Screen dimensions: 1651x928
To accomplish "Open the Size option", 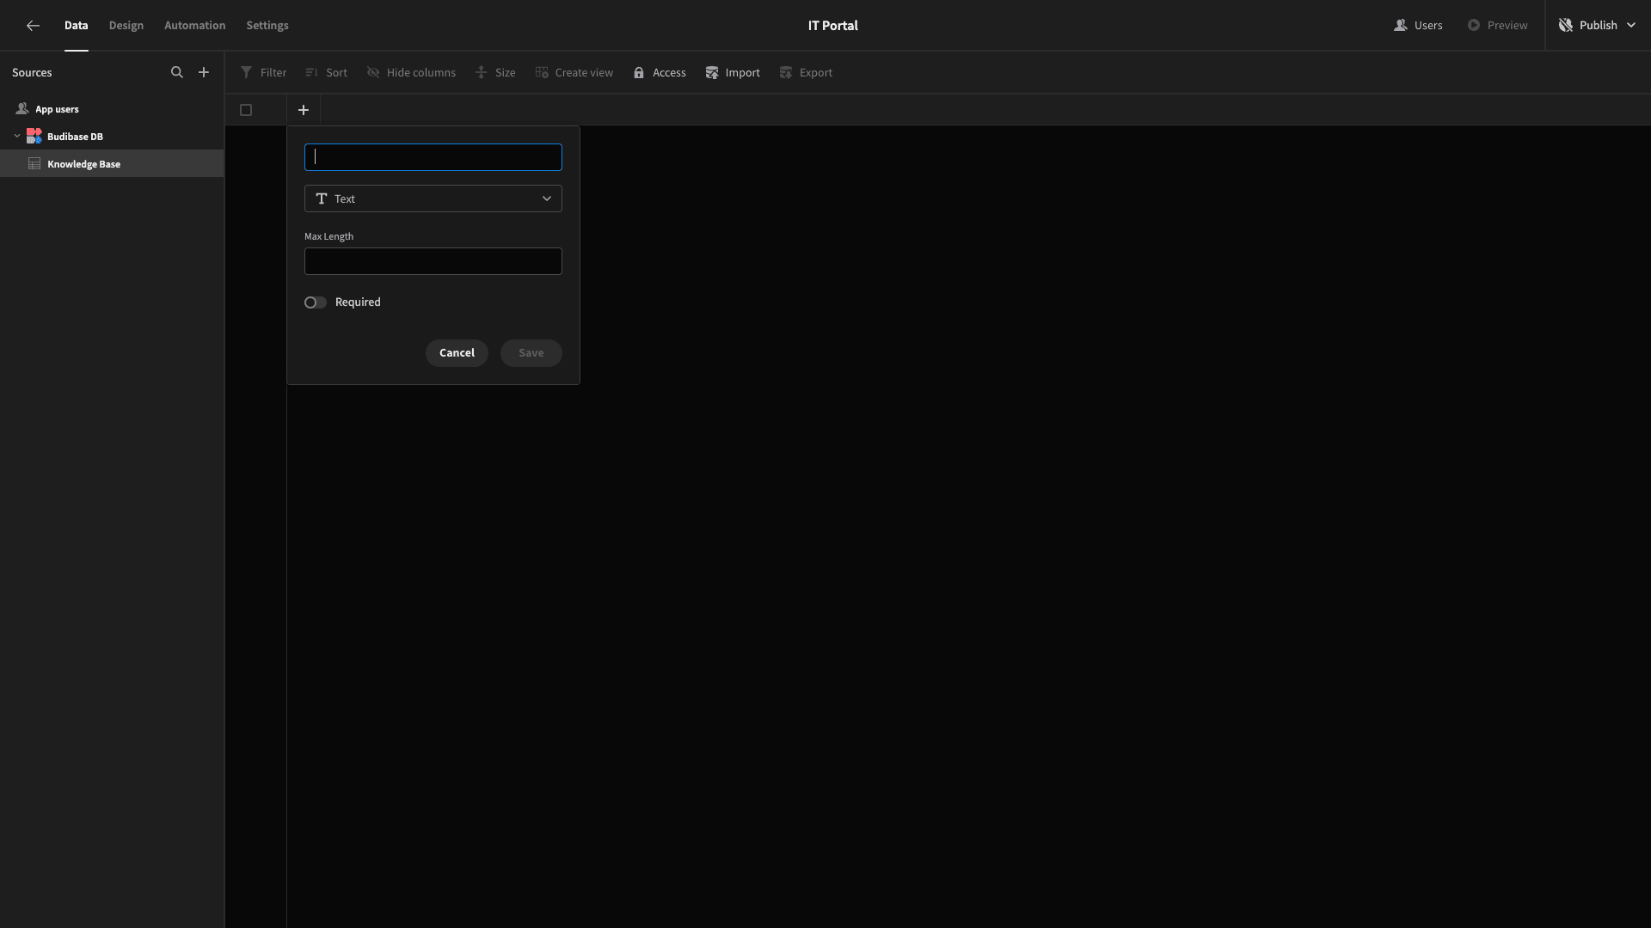I will [x=495, y=73].
